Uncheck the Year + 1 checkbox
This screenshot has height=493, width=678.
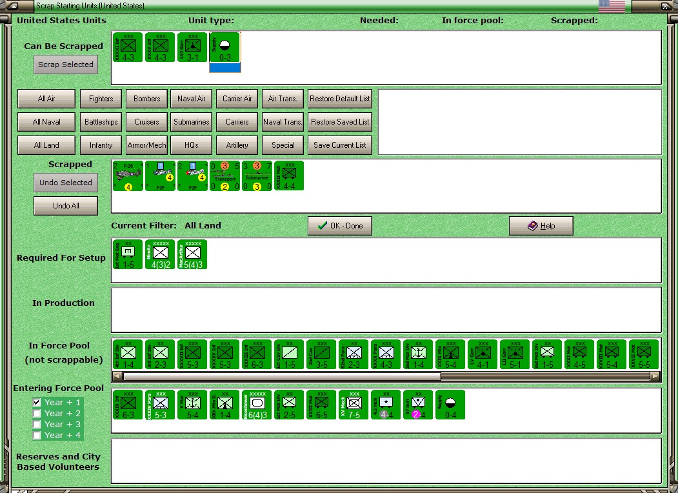pyautogui.click(x=37, y=402)
